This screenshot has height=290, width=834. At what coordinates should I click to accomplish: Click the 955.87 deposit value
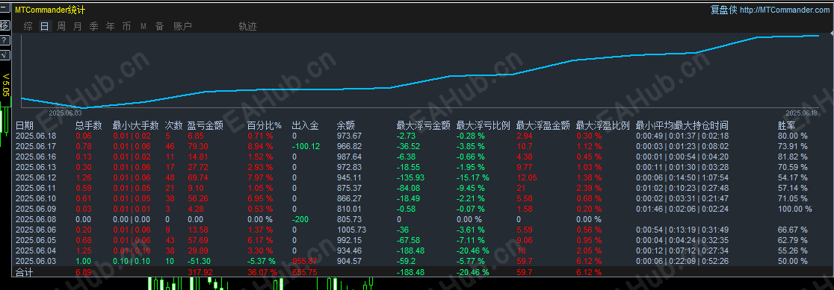pyautogui.click(x=305, y=261)
